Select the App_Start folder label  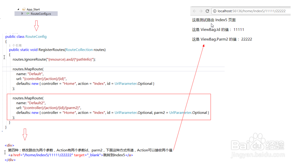click(33, 9)
